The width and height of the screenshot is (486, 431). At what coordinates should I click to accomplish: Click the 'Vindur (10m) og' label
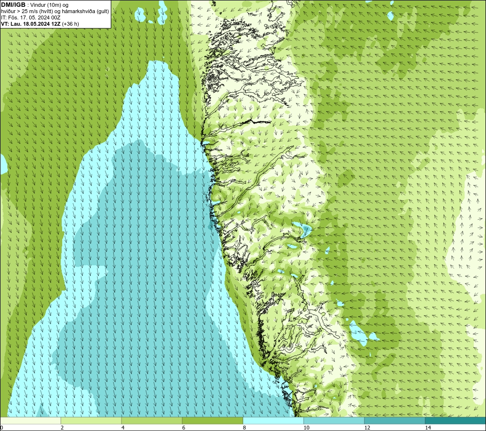click(x=49, y=5)
